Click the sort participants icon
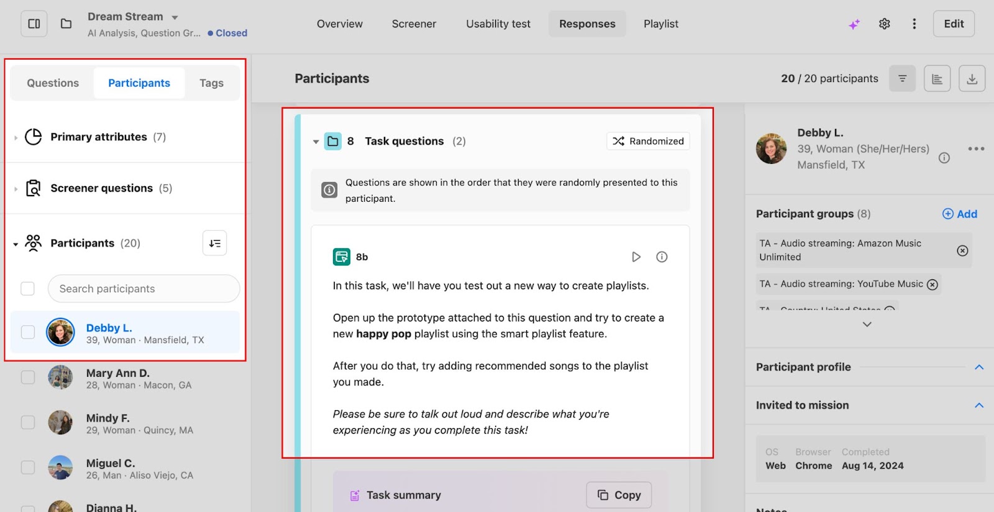 pos(215,243)
